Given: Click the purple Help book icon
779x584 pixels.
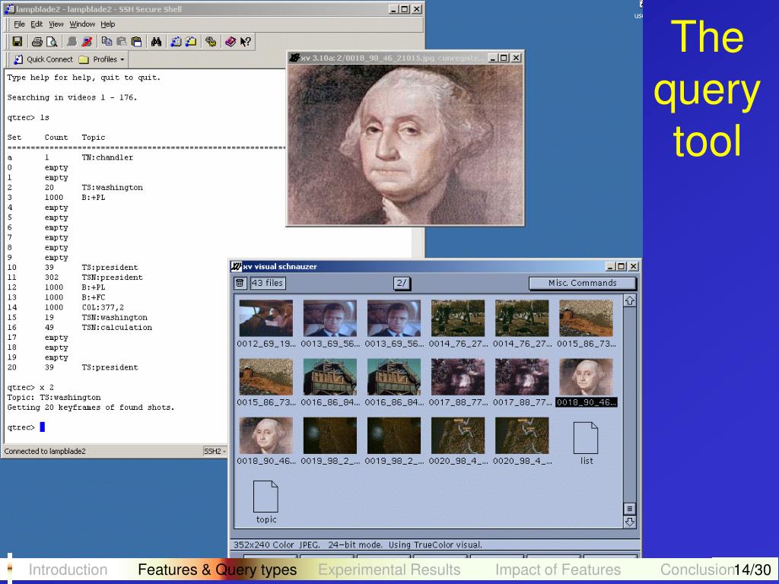Looking at the screenshot, I should tap(230, 42).
